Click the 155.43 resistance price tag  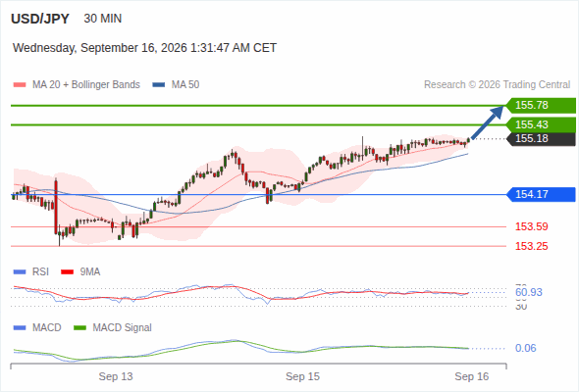(x=541, y=124)
